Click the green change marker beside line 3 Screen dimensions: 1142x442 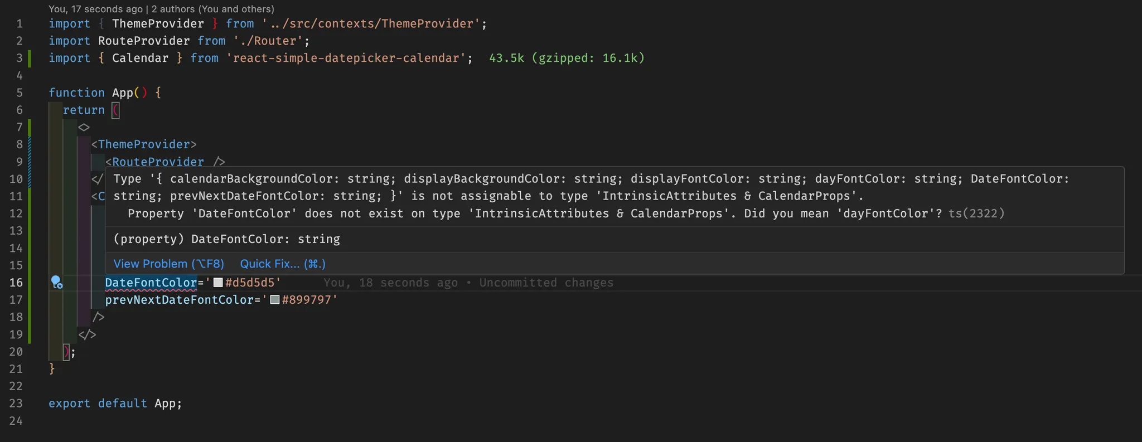pyautogui.click(x=30, y=58)
